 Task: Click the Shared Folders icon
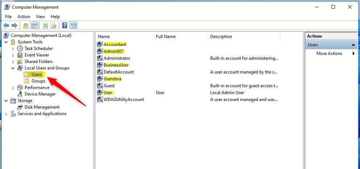coord(20,62)
